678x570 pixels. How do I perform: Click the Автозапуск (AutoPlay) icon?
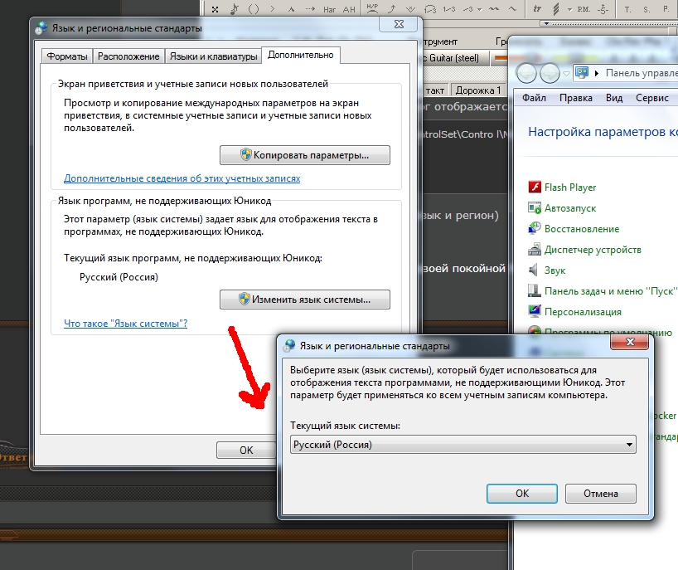point(535,208)
